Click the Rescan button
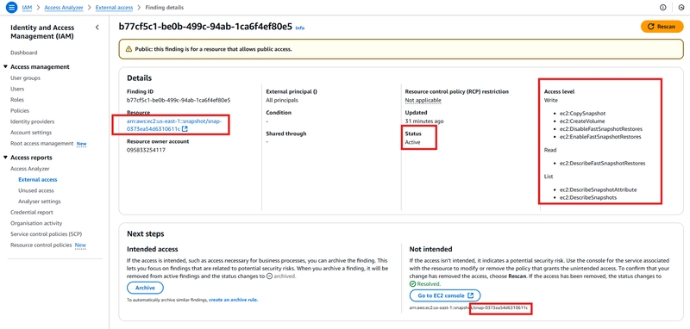 click(662, 27)
